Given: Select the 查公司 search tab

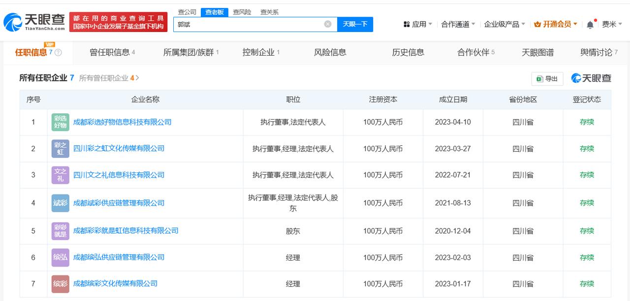Looking at the screenshot, I should [187, 12].
